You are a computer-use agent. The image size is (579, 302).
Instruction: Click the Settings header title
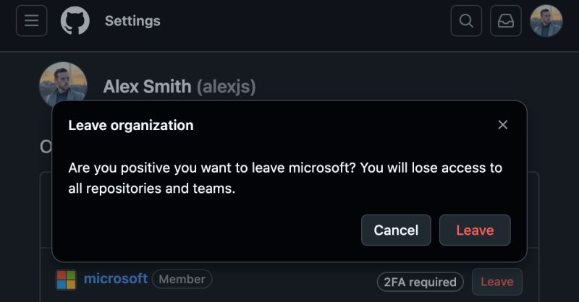pyautogui.click(x=132, y=21)
